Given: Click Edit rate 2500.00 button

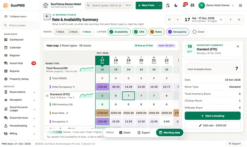Looking at the screenshot, I should [x=212, y=125].
